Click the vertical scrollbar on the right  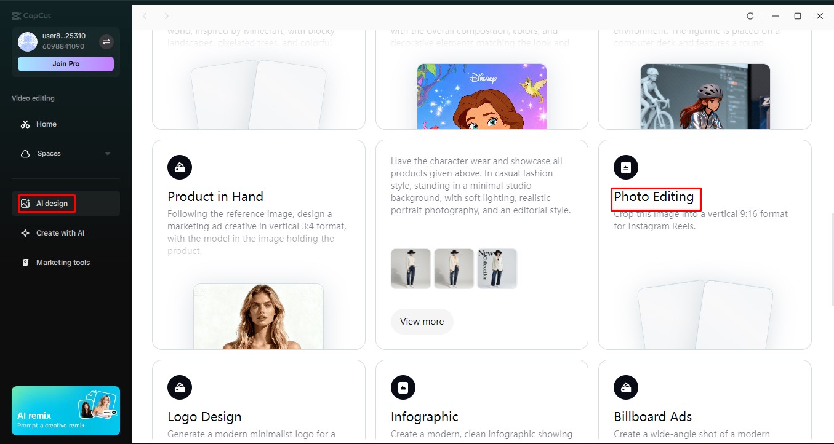pyautogui.click(x=830, y=246)
